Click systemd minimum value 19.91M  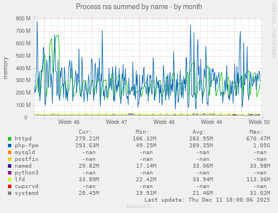(146, 193)
